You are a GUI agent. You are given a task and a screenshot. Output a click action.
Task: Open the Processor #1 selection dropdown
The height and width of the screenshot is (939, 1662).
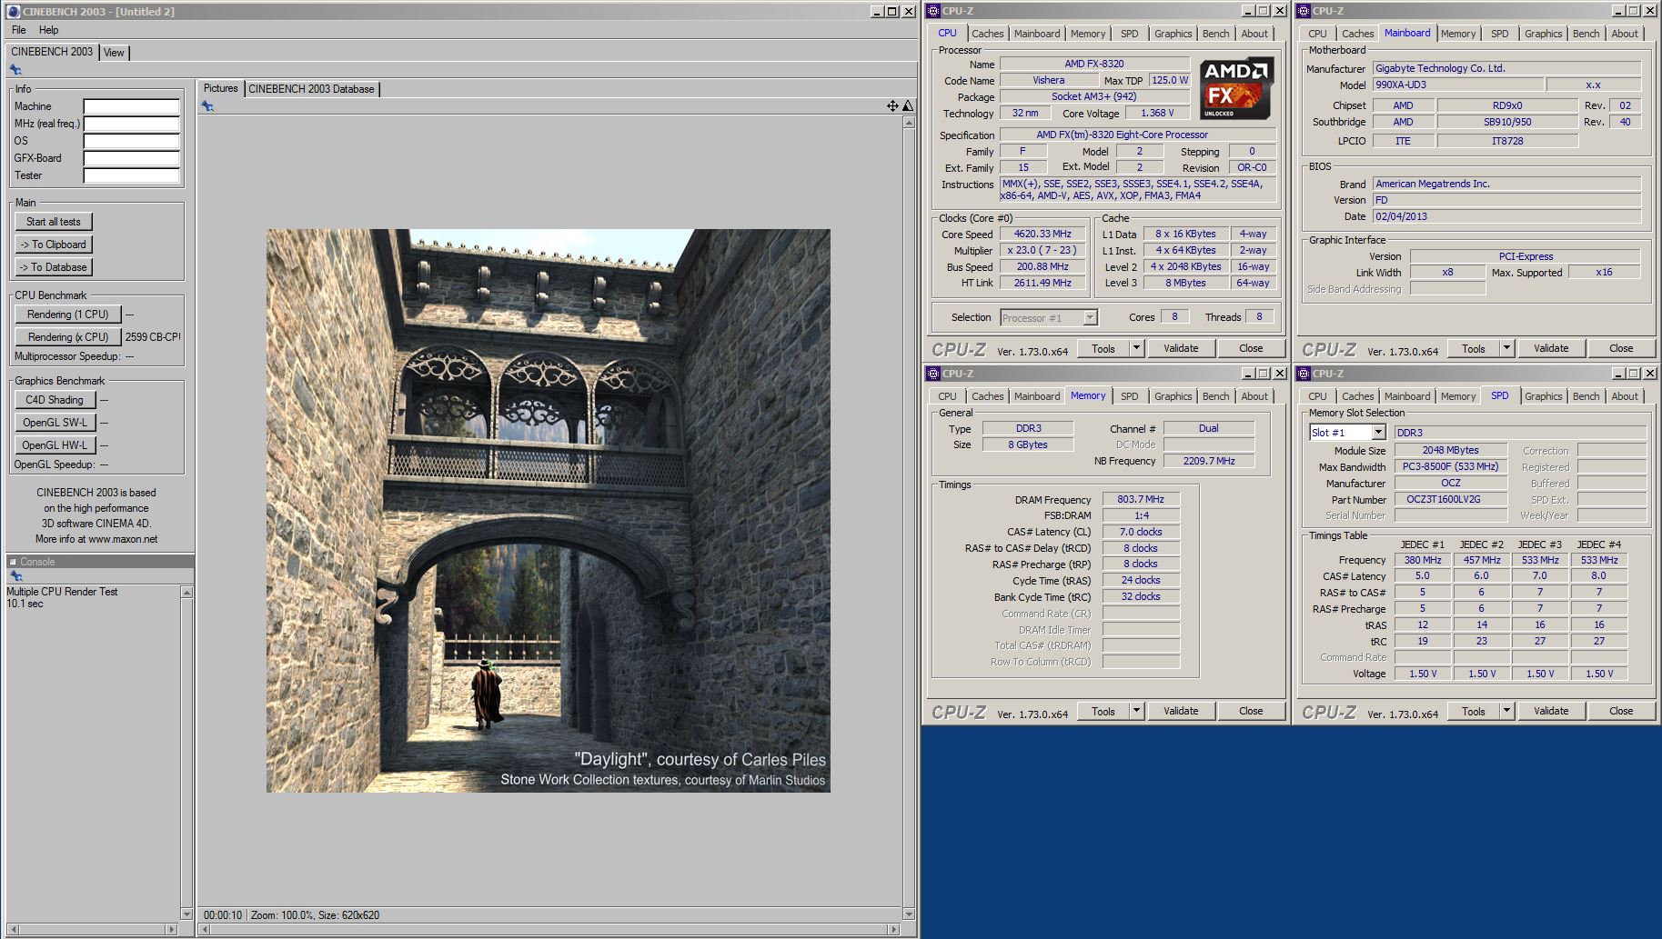[1090, 317]
